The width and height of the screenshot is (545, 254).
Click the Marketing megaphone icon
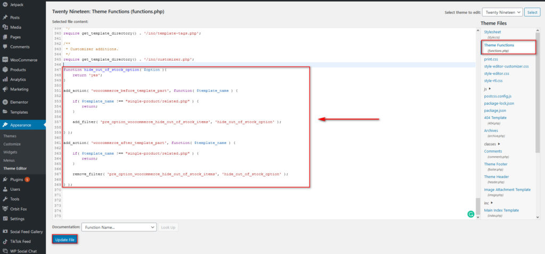click(5, 89)
